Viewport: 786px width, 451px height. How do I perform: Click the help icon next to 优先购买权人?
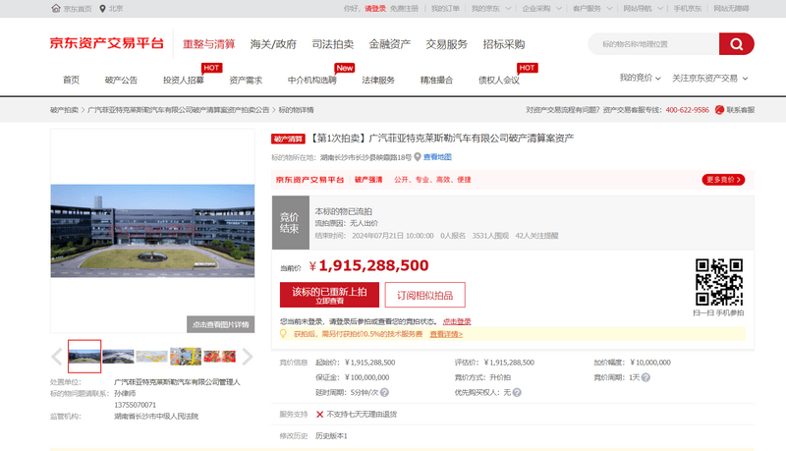517,392
